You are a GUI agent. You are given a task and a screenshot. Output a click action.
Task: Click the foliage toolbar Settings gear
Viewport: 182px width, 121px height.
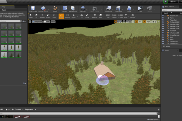133,16
